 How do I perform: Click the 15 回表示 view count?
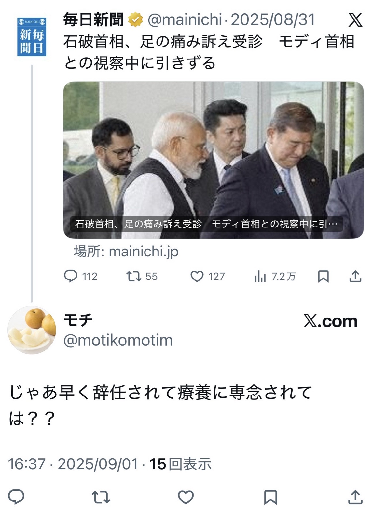click(180, 464)
